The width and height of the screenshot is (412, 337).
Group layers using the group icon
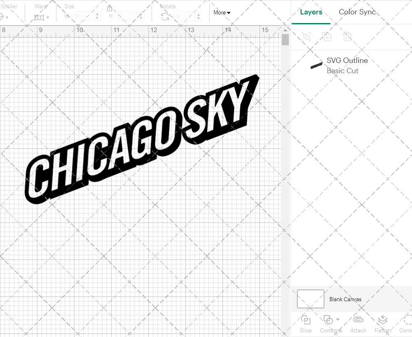[x=306, y=37]
